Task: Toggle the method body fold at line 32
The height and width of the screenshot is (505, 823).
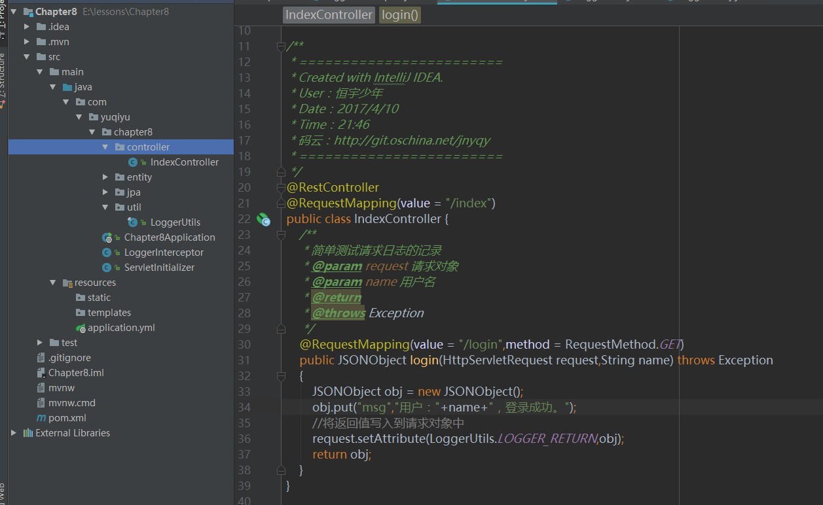Action: pos(281,375)
